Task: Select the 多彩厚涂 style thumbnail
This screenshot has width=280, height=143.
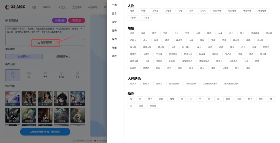Action: point(29,115)
